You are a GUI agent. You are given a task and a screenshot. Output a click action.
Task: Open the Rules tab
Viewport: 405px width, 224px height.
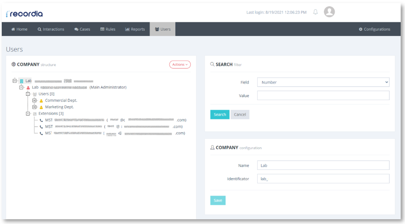pos(108,29)
